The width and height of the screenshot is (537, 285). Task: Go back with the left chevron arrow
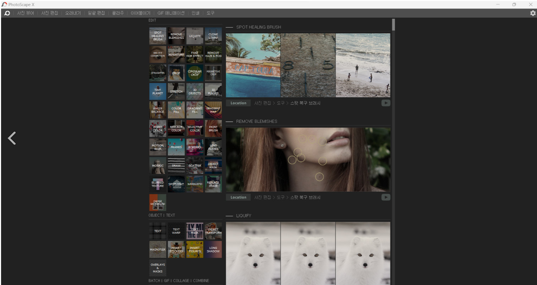tap(12, 138)
